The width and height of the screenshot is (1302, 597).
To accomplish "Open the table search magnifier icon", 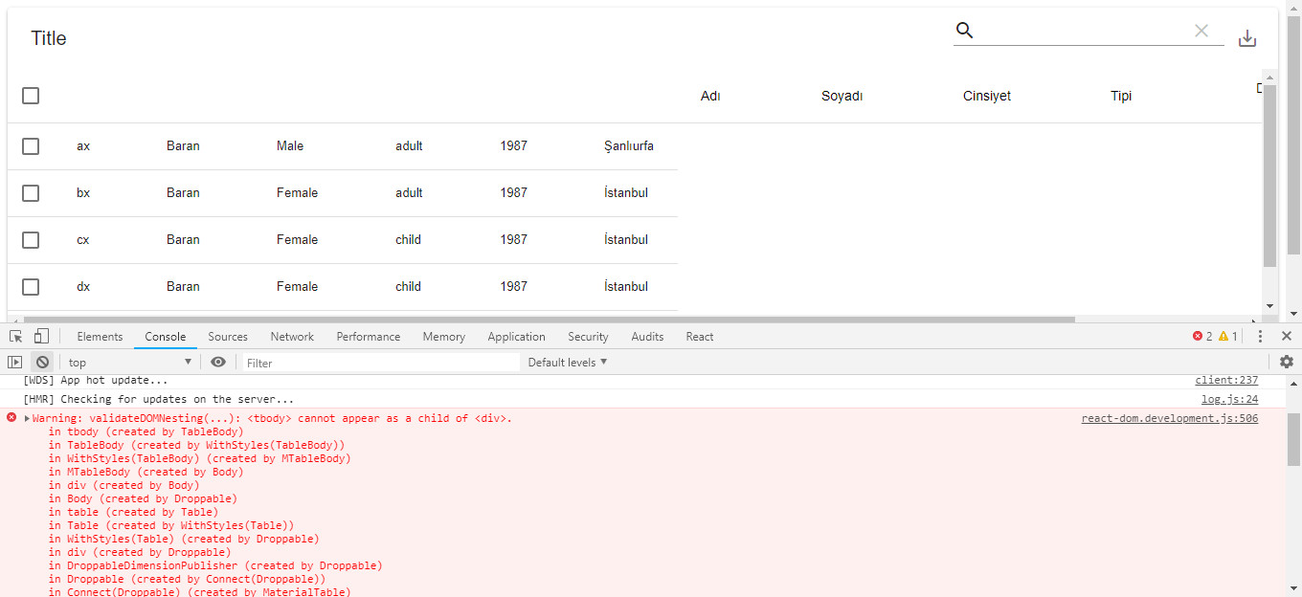I will point(964,30).
